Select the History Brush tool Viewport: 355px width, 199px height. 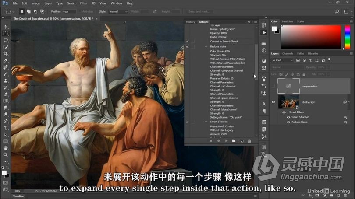5,87
